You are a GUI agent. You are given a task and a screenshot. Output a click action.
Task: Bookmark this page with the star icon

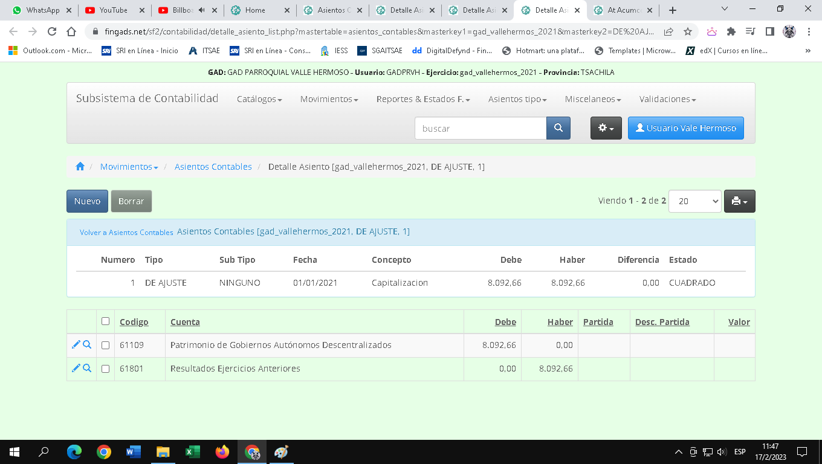688,32
